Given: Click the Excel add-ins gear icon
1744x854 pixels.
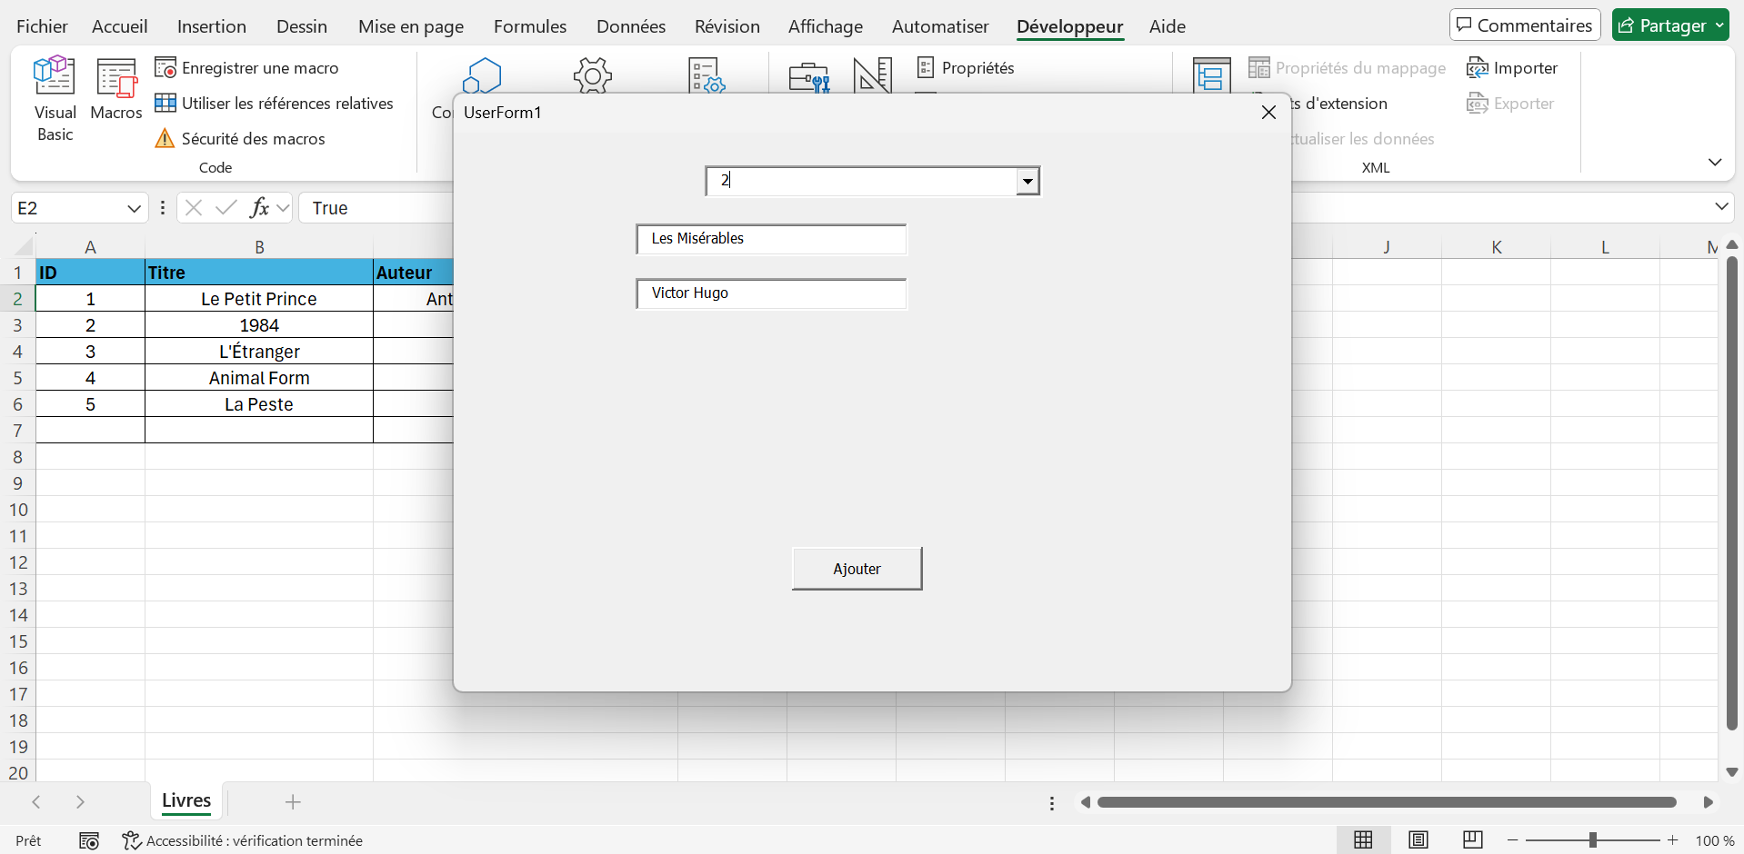Looking at the screenshot, I should click(593, 74).
